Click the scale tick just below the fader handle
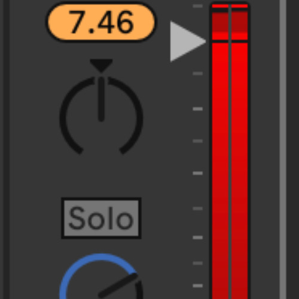This screenshot has height=299, width=299. tap(198, 74)
